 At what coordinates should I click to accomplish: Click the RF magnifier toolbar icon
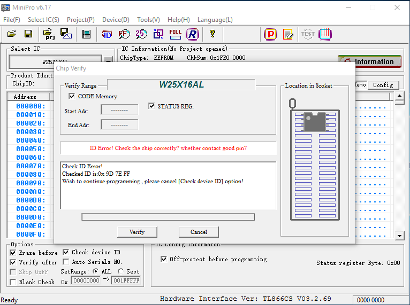(x=124, y=34)
